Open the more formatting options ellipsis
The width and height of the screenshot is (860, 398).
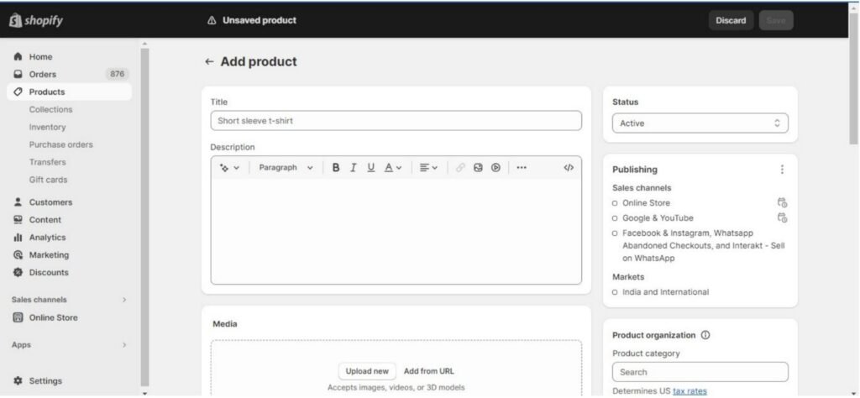click(x=522, y=168)
